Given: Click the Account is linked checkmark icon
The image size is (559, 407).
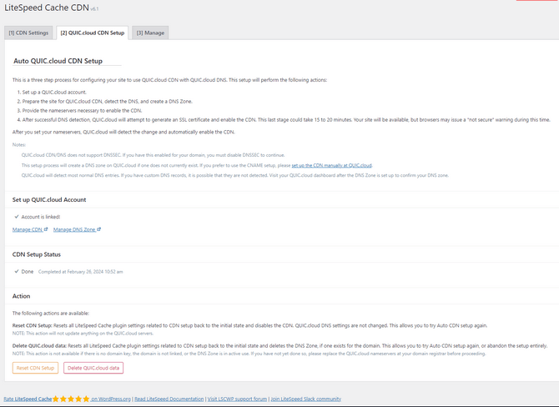Looking at the screenshot, I should coord(16,216).
